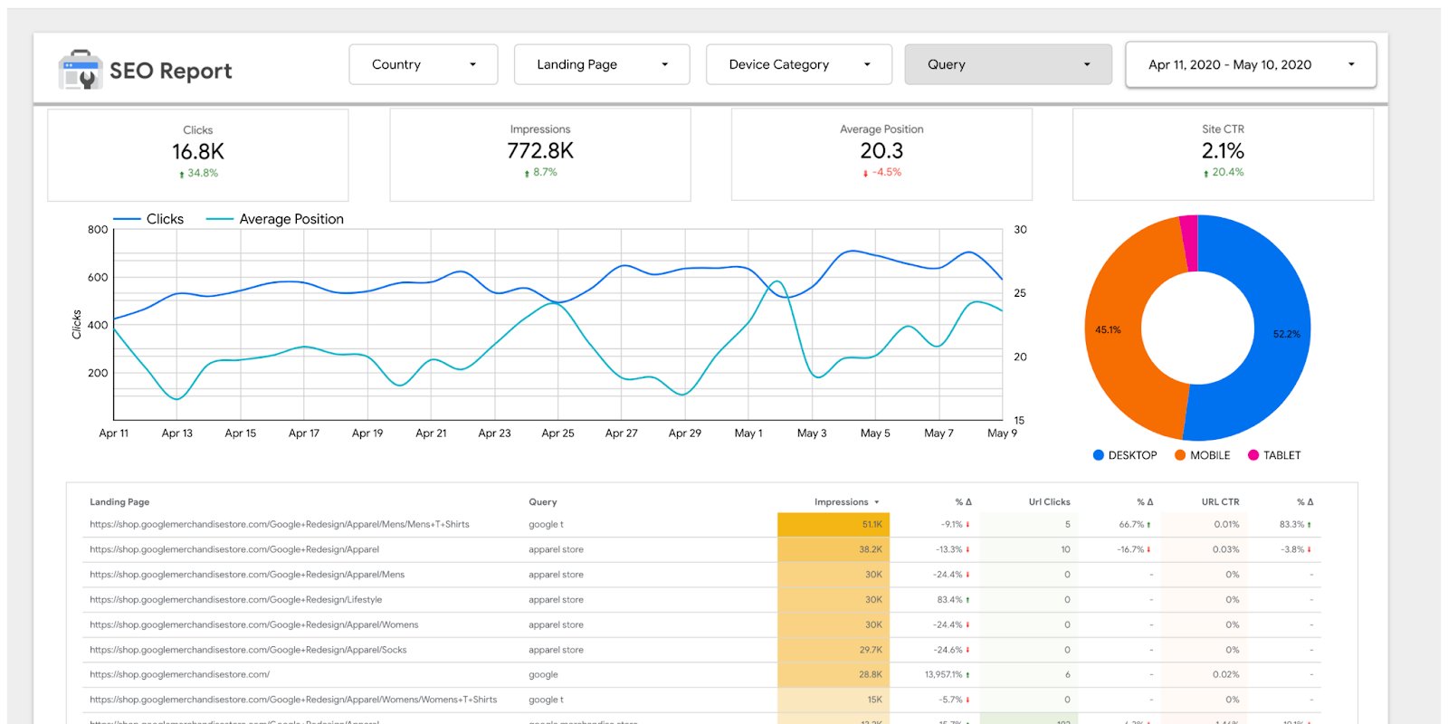Open the shop.googlemerchandisestore.com/ homepage URL row
Image resolution: width=1448 pixels, height=724 pixels.
179,675
